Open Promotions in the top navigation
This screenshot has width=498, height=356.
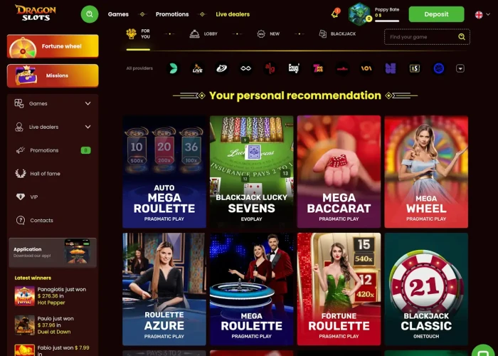172,14
